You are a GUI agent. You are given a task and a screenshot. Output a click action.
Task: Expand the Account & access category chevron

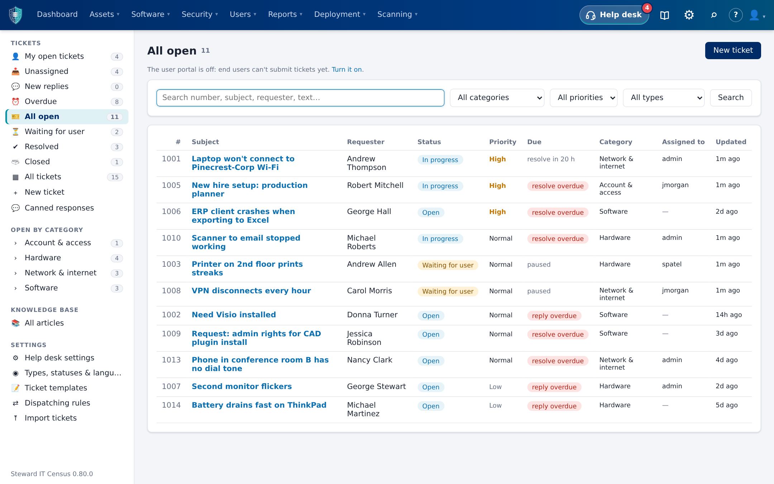15,243
